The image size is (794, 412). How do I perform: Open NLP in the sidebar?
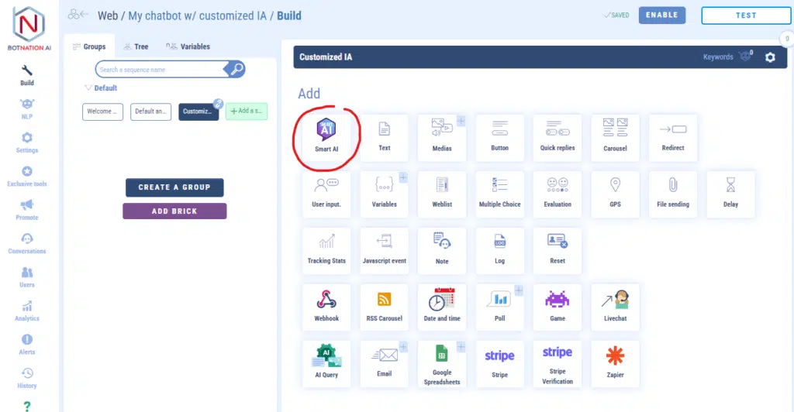pos(27,108)
